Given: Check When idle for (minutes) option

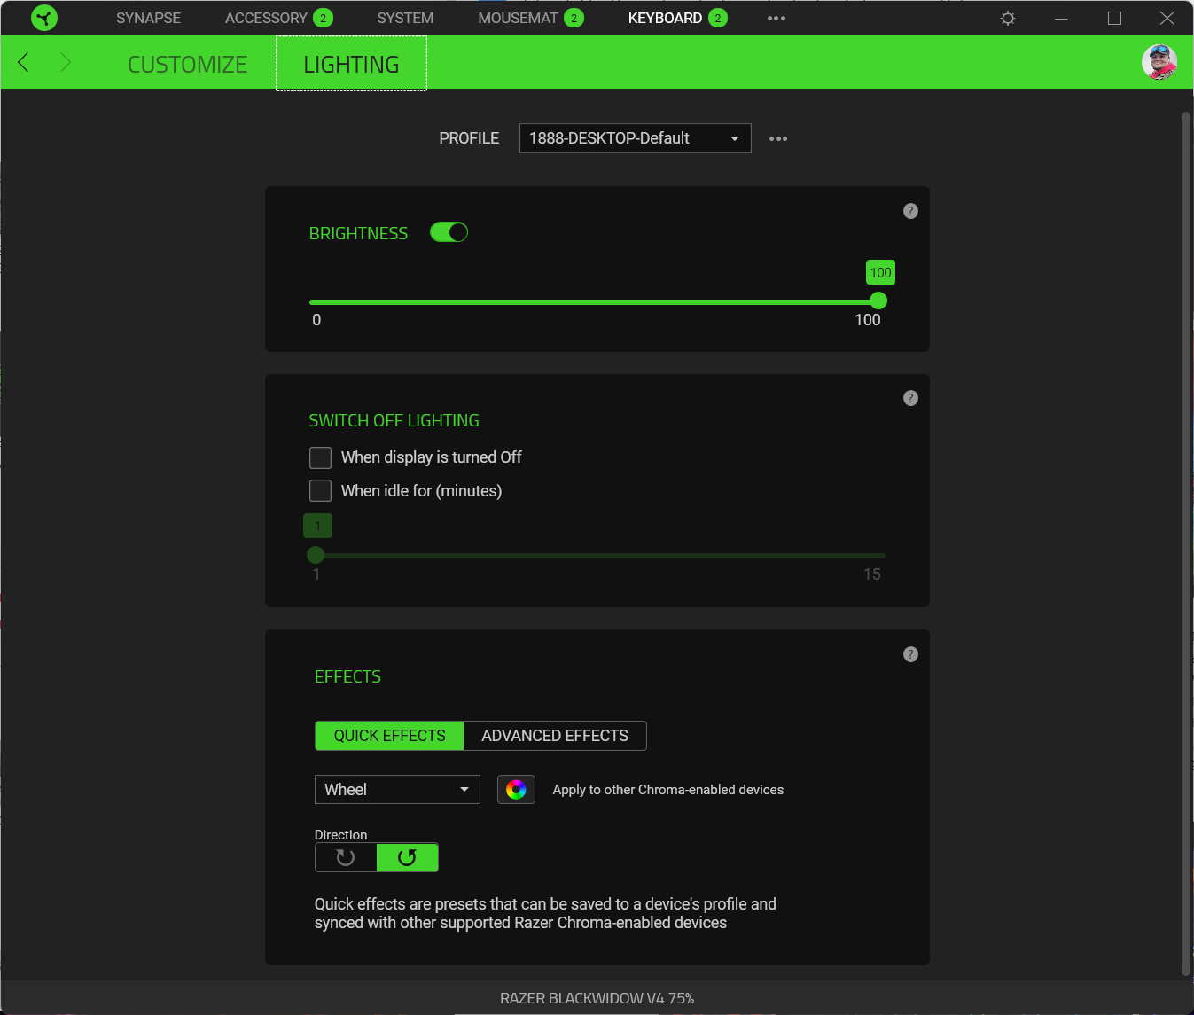Looking at the screenshot, I should click(320, 491).
